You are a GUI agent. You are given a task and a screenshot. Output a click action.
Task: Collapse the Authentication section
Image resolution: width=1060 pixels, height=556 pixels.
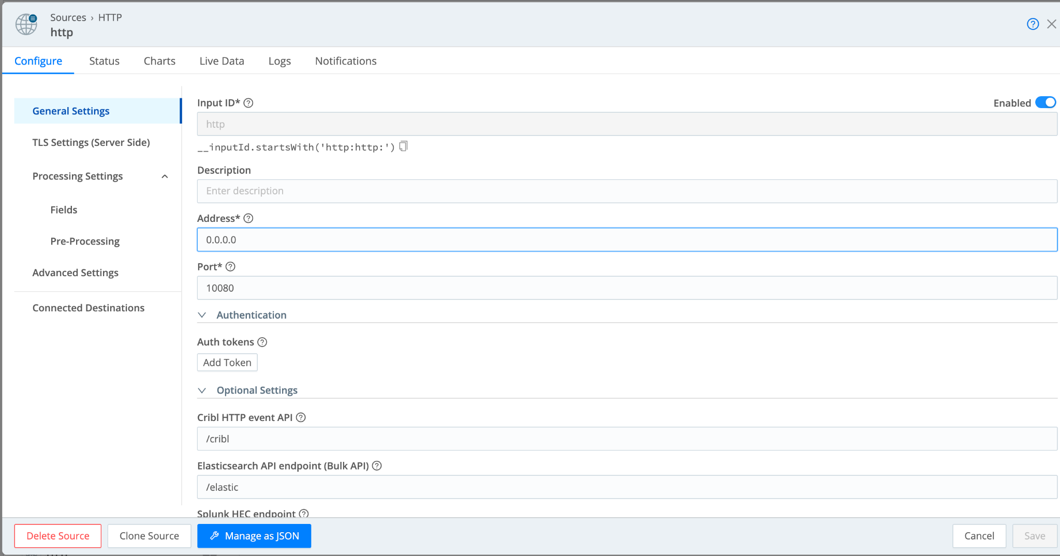click(x=202, y=315)
